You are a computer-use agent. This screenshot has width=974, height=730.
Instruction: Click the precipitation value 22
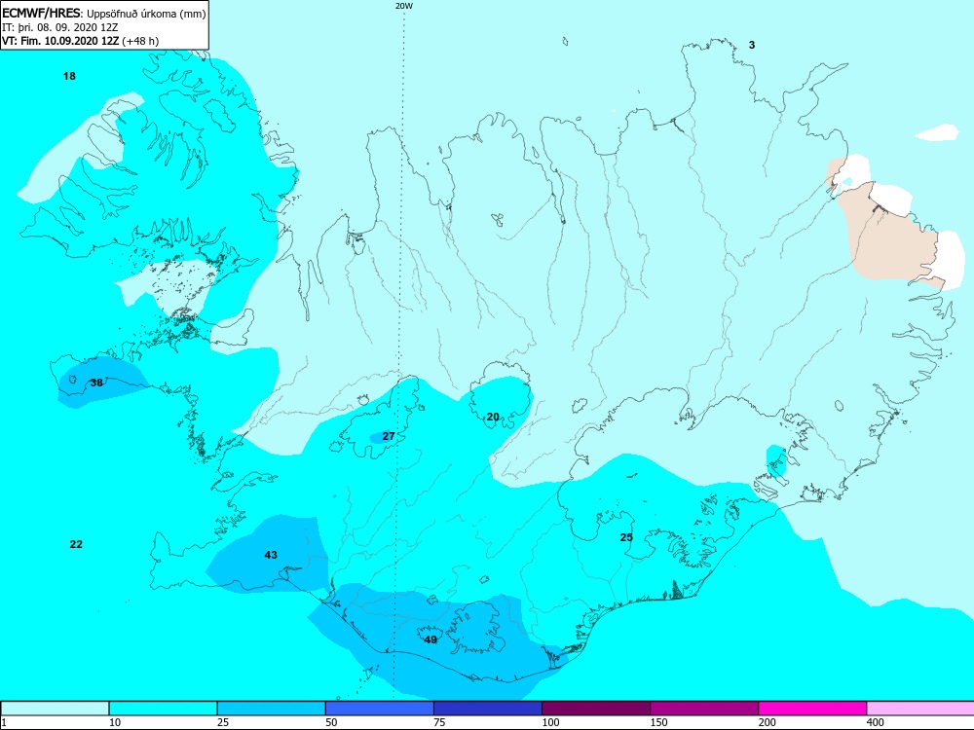(x=76, y=544)
